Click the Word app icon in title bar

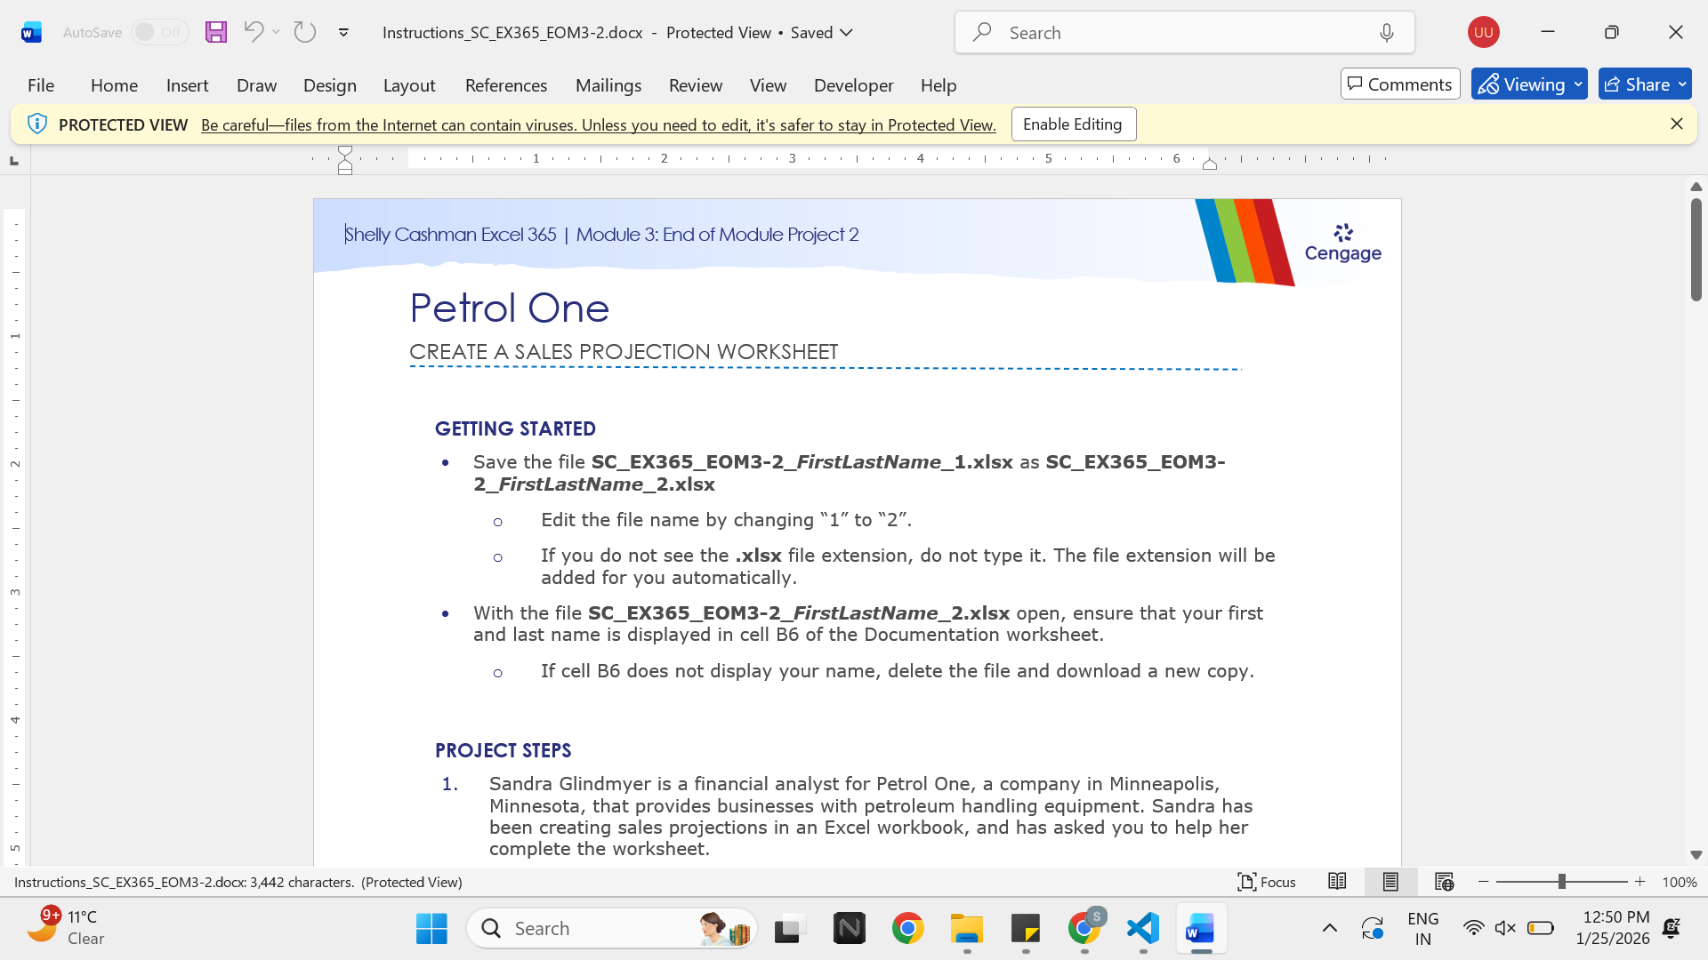coord(31,33)
